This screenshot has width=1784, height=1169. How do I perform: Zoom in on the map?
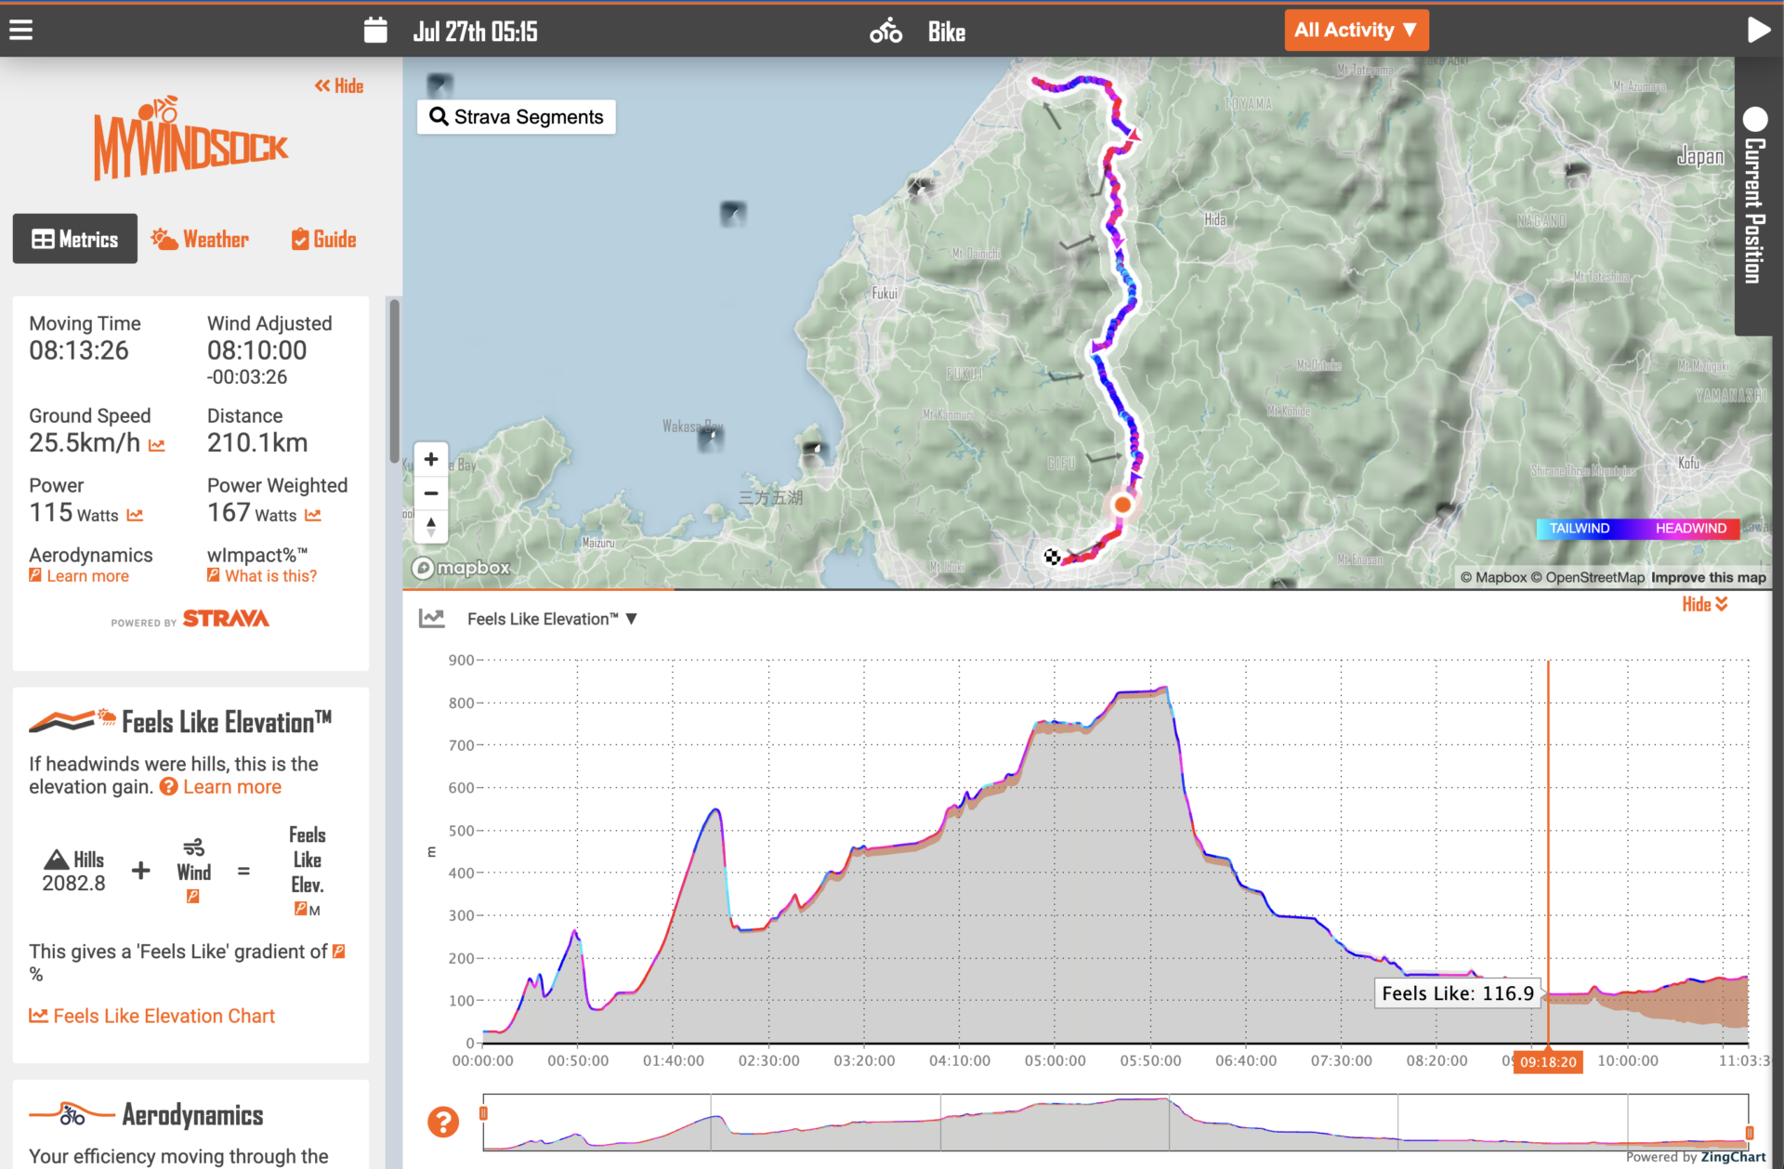pos(431,459)
